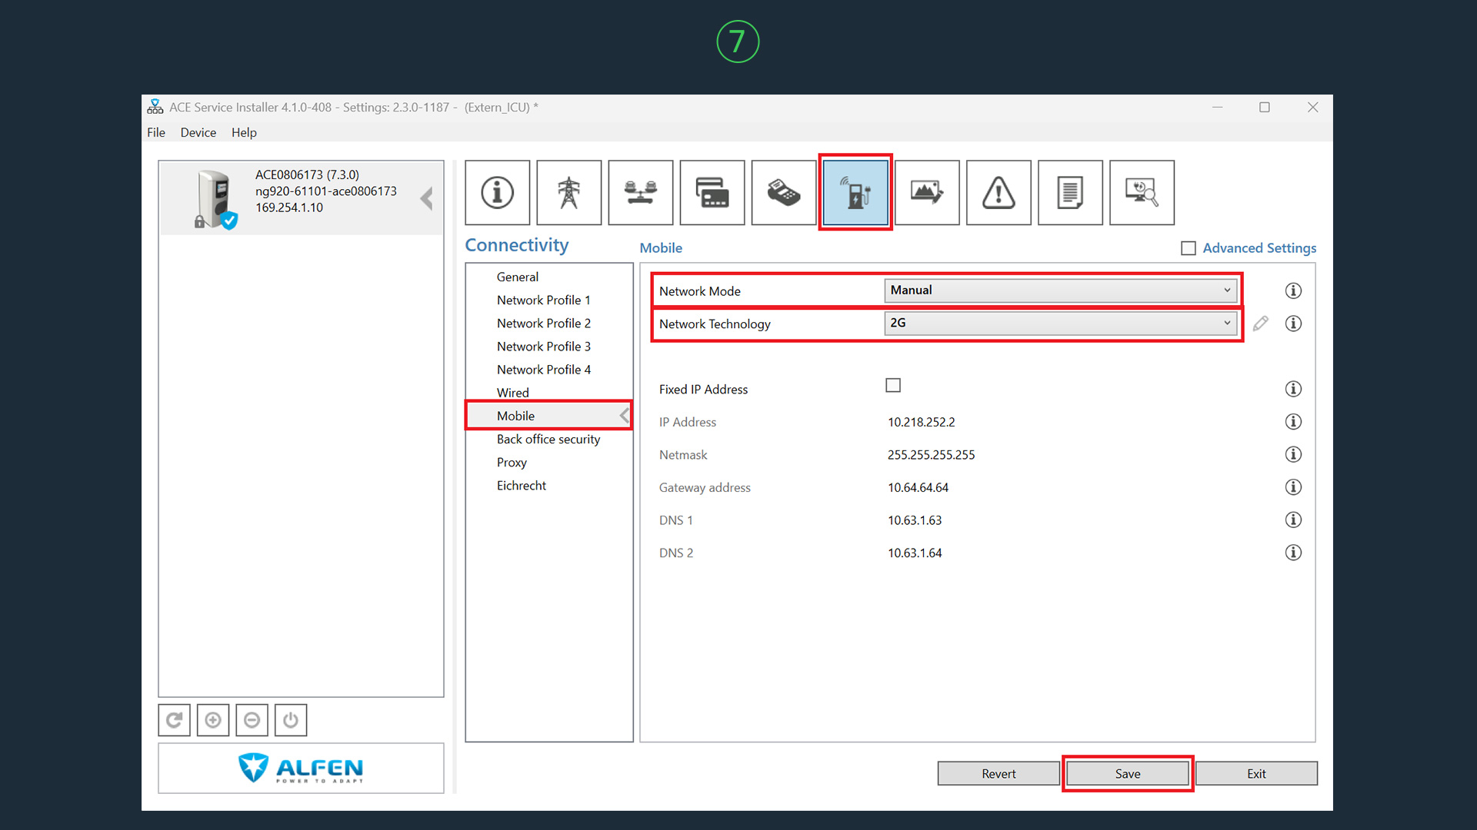Select the Wired section
The width and height of the screenshot is (1477, 830).
[x=513, y=393]
